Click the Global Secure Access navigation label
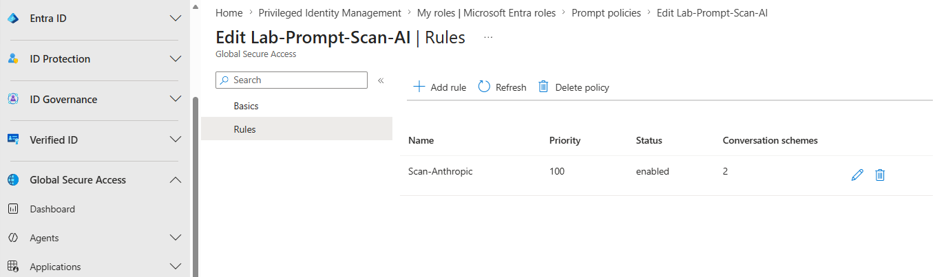Viewport: 937px width, 277px height. [78, 180]
